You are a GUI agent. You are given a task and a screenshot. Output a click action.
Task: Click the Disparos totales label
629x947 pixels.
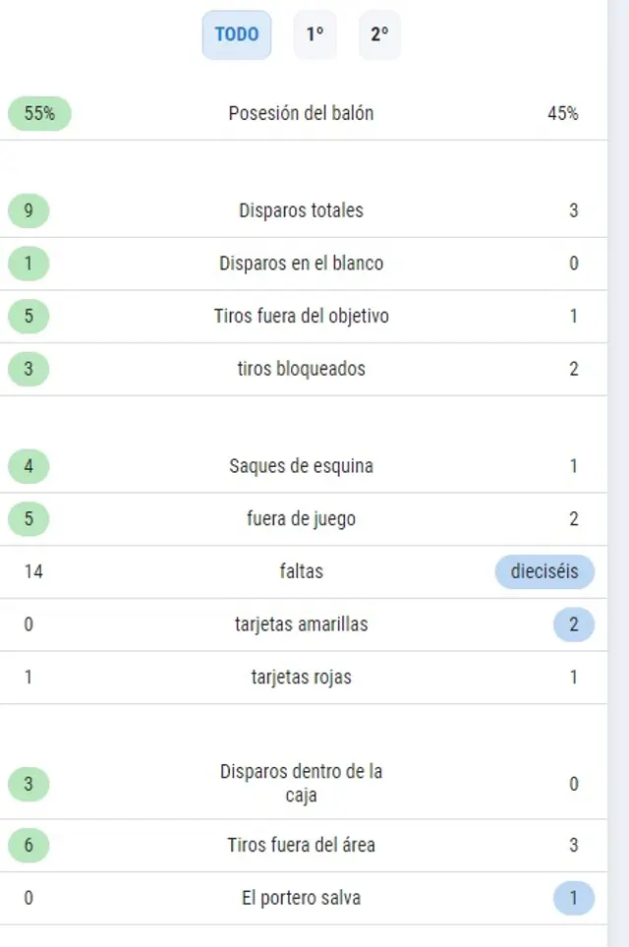click(x=301, y=210)
